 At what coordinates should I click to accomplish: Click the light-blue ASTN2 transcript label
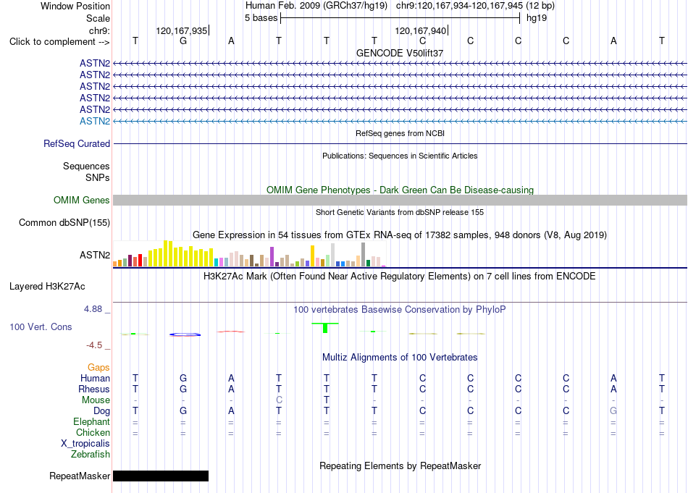pos(95,121)
